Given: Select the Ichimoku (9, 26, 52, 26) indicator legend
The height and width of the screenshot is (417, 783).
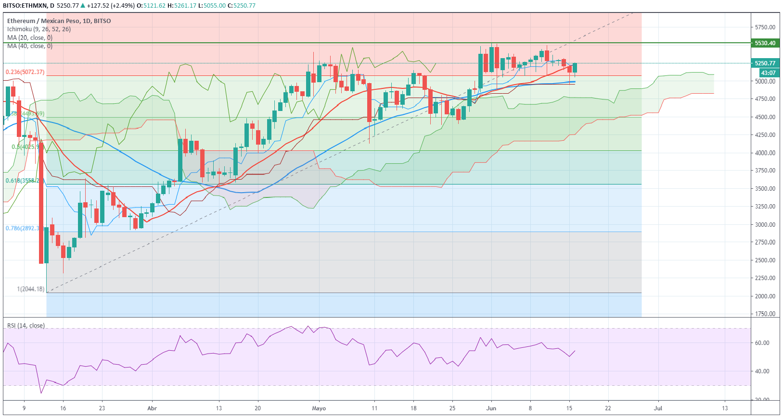Looking at the screenshot, I should click(x=39, y=29).
